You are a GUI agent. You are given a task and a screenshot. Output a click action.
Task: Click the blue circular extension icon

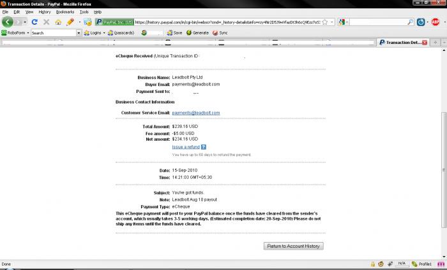(421, 22)
